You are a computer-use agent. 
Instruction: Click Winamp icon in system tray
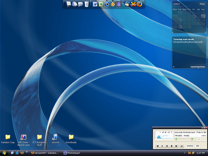[x=193, y=153]
